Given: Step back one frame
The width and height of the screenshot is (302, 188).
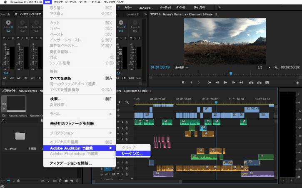Looking at the screenshot, I should pos(217,82).
